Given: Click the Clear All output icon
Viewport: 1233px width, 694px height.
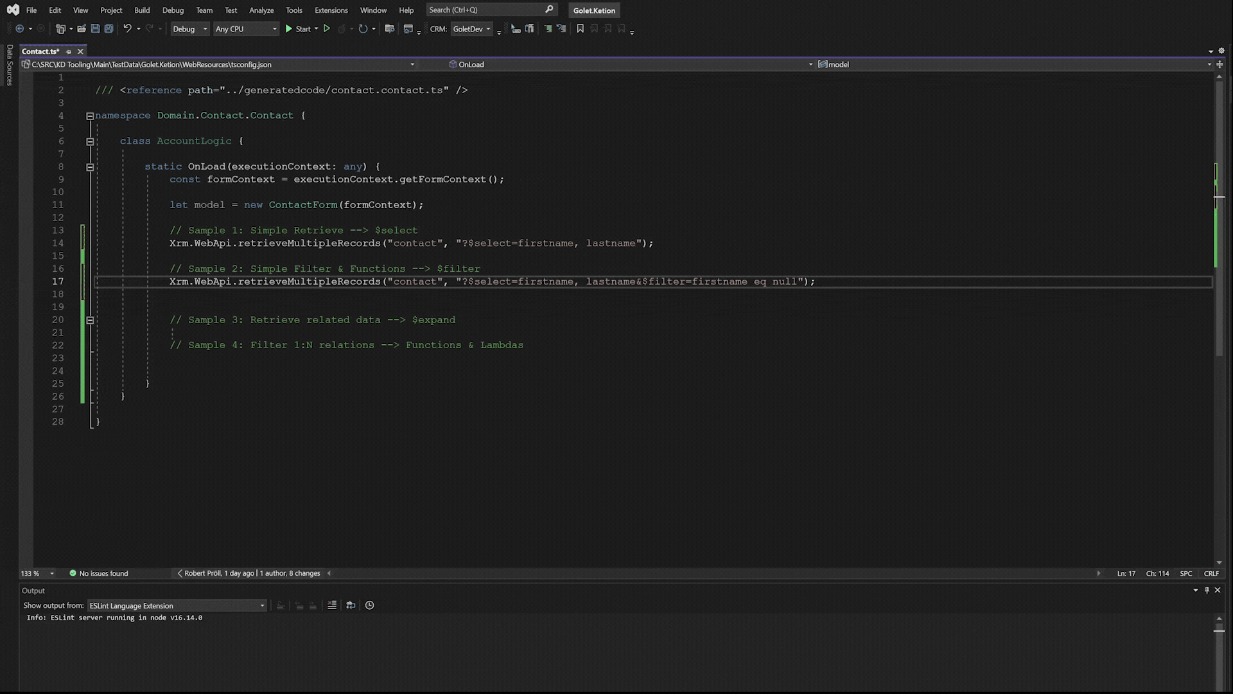Looking at the screenshot, I should pyautogui.click(x=332, y=605).
